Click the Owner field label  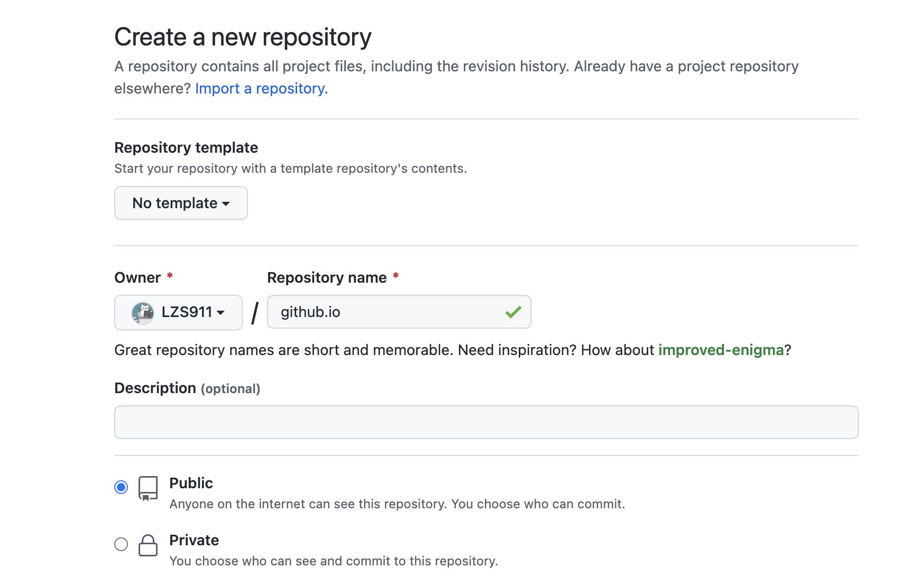[x=137, y=277]
